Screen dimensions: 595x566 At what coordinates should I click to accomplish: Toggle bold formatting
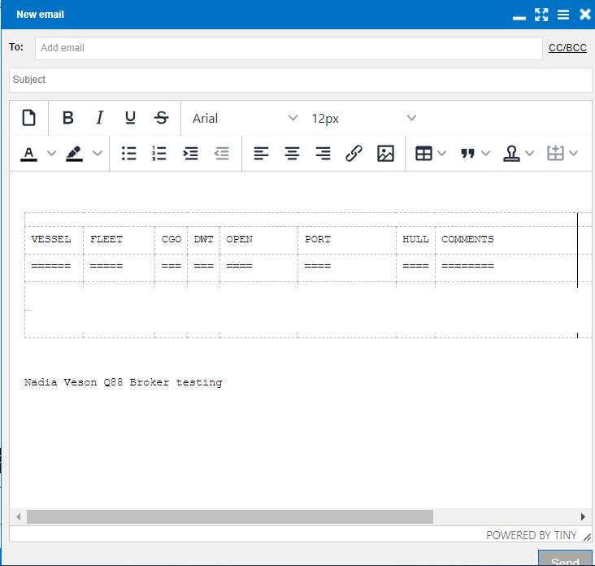click(x=68, y=118)
